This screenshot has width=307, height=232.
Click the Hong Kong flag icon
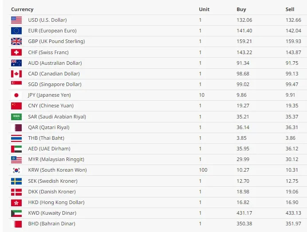pyautogui.click(x=16, y=203)
